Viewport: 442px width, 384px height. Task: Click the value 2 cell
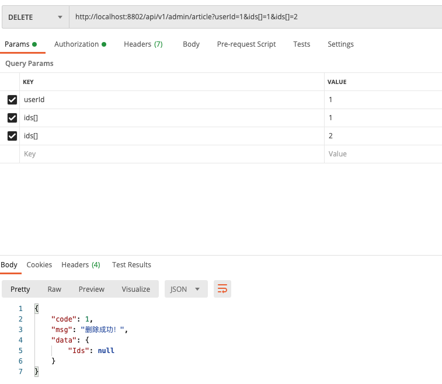tap(383, 136)
